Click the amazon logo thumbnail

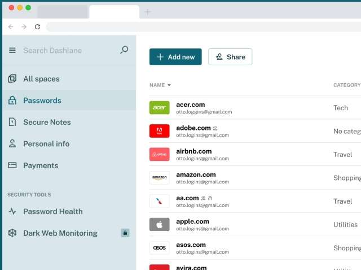tap(159, 178)
